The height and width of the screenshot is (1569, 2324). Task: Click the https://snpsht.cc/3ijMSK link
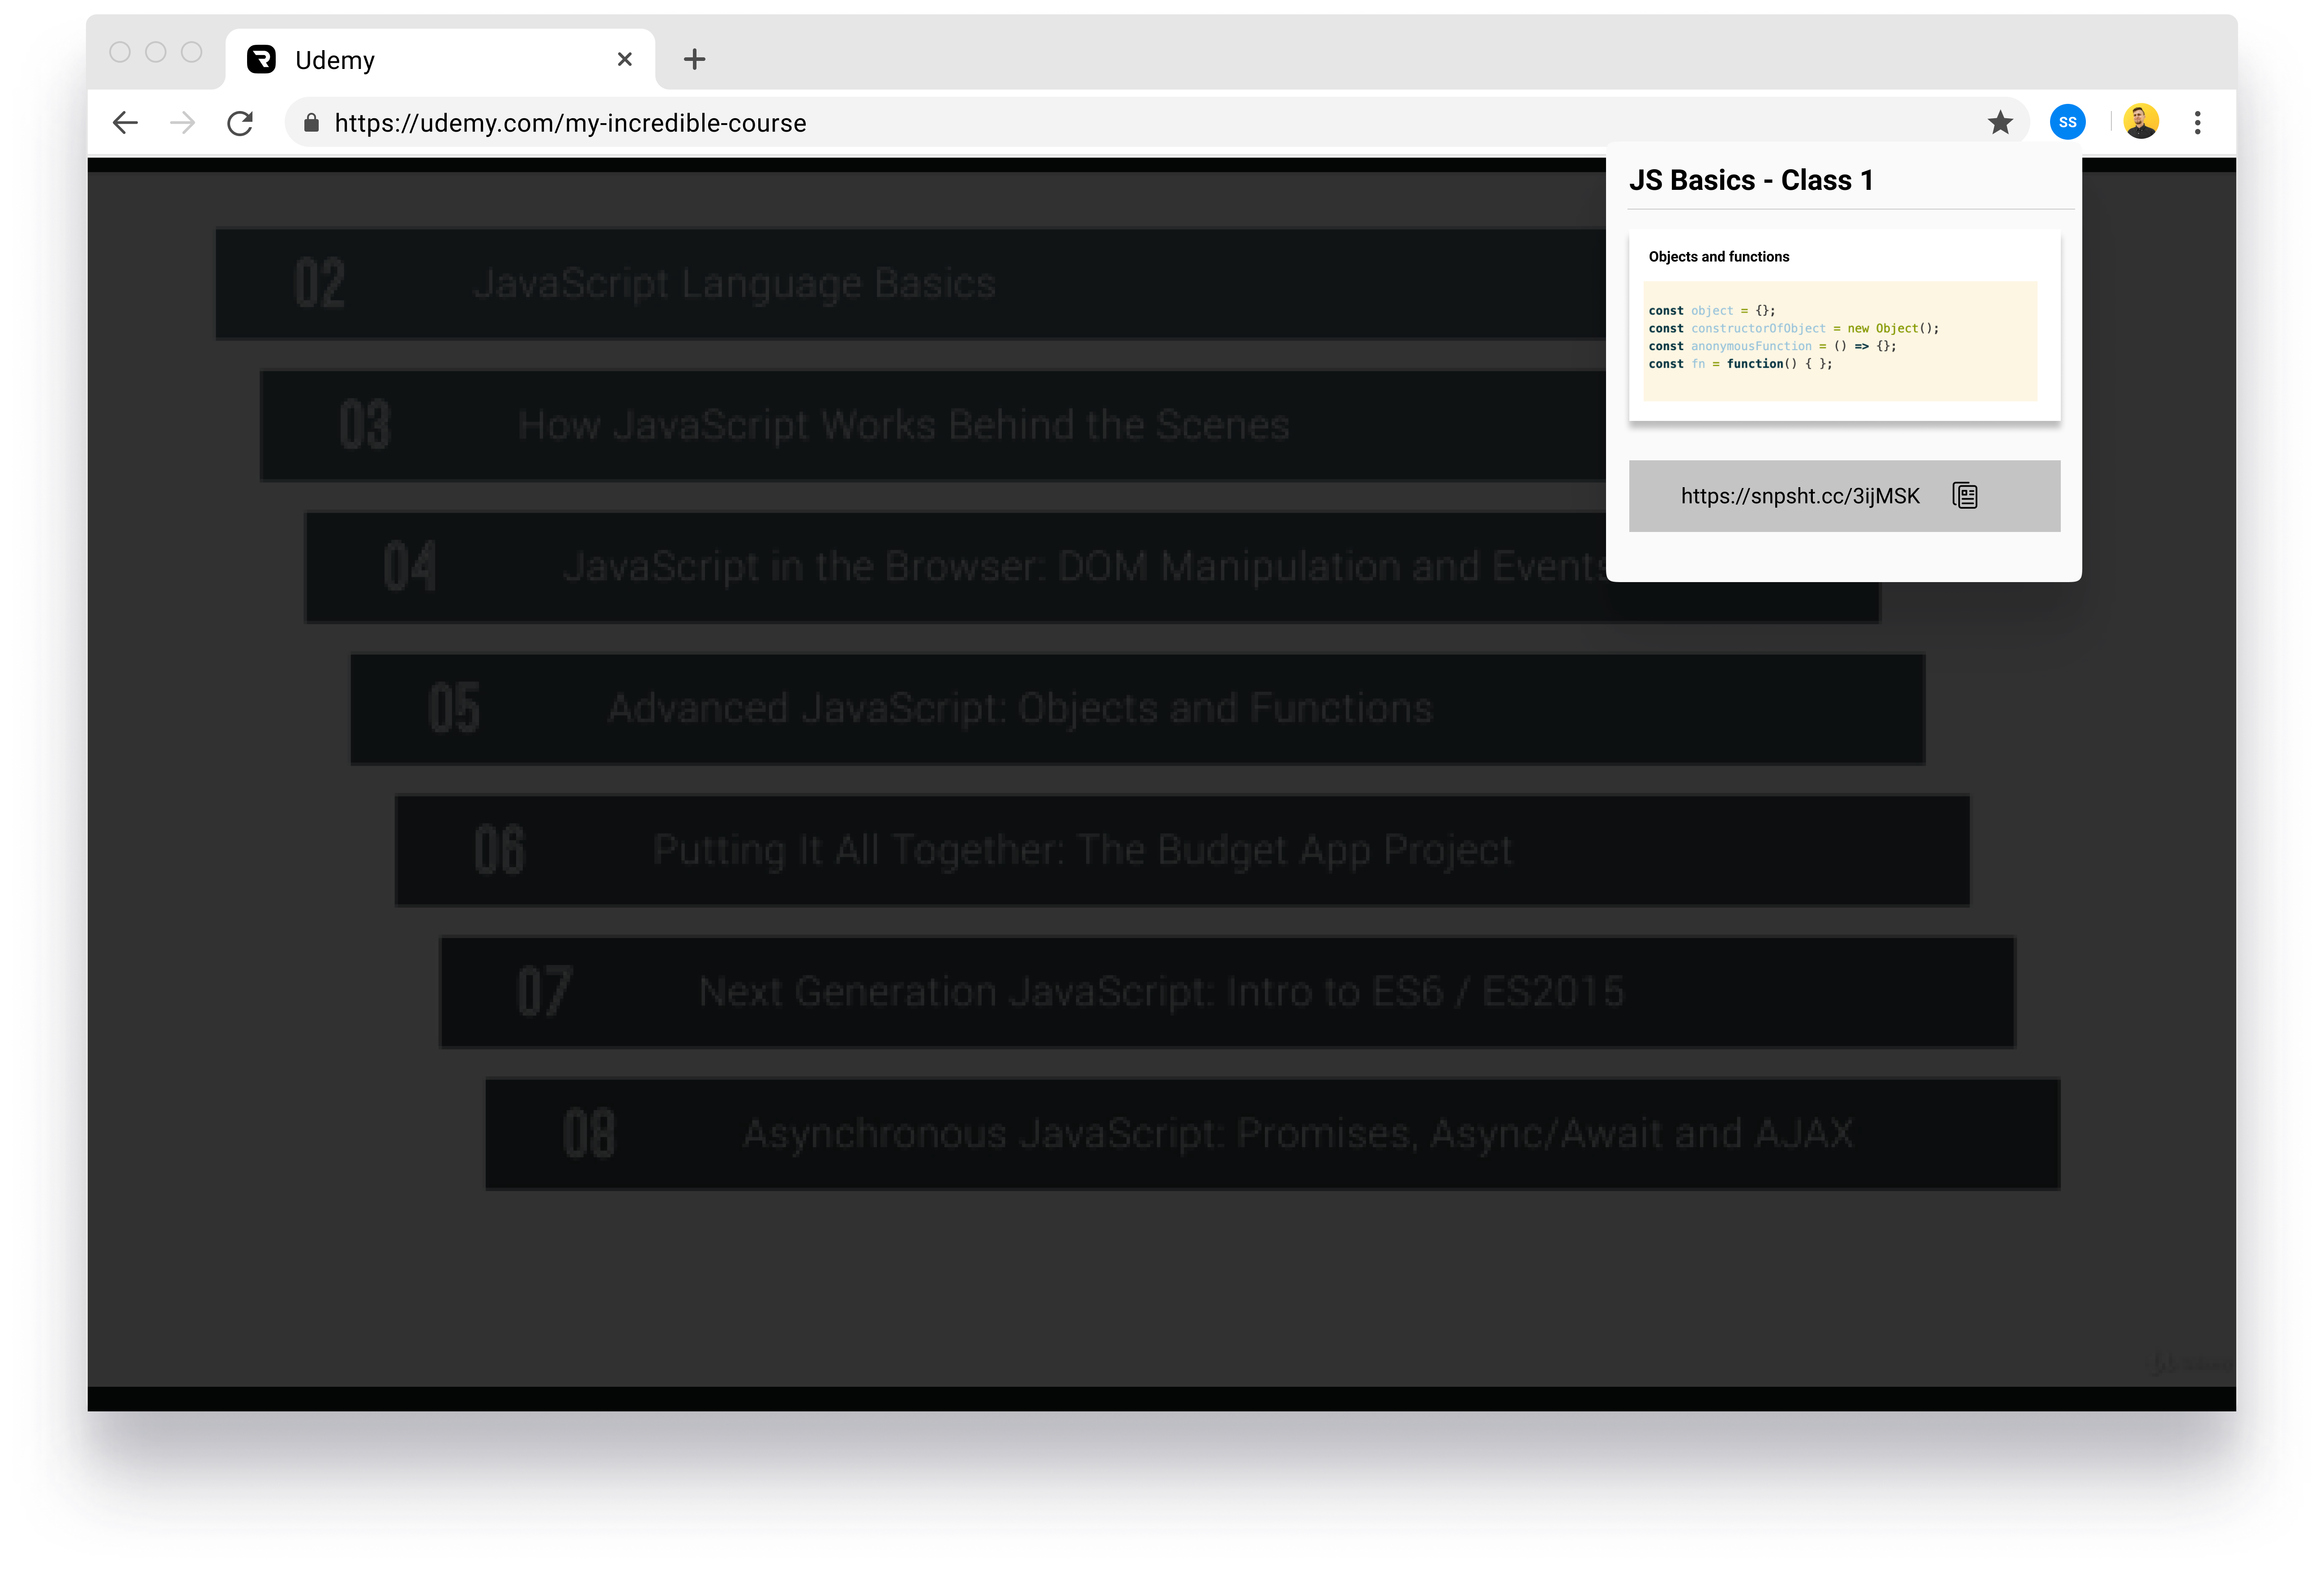click(1799, 496)
